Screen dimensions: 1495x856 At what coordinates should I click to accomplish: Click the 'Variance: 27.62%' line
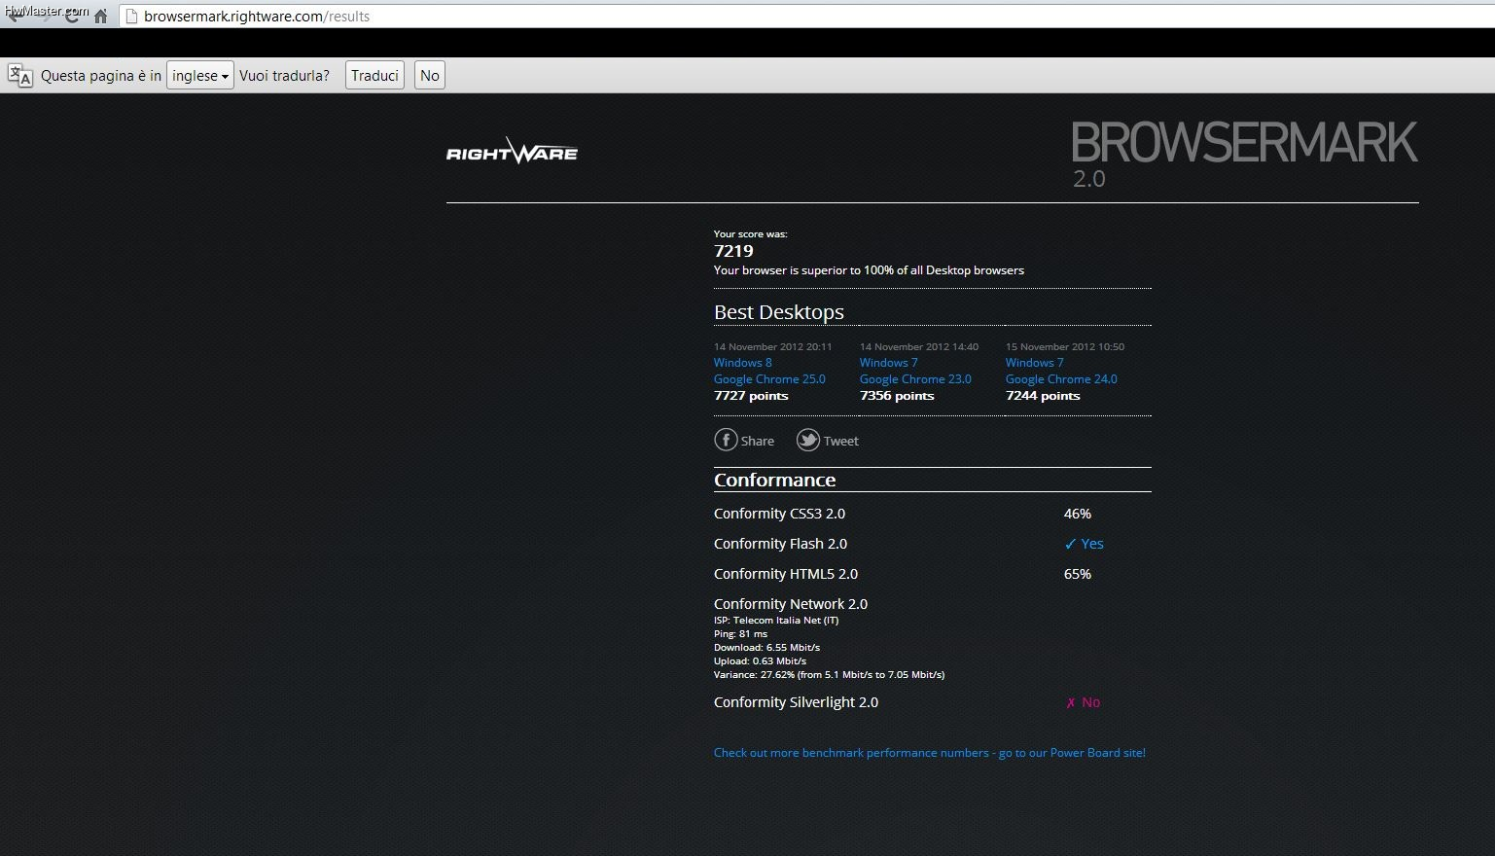click(x=829, y=675)
